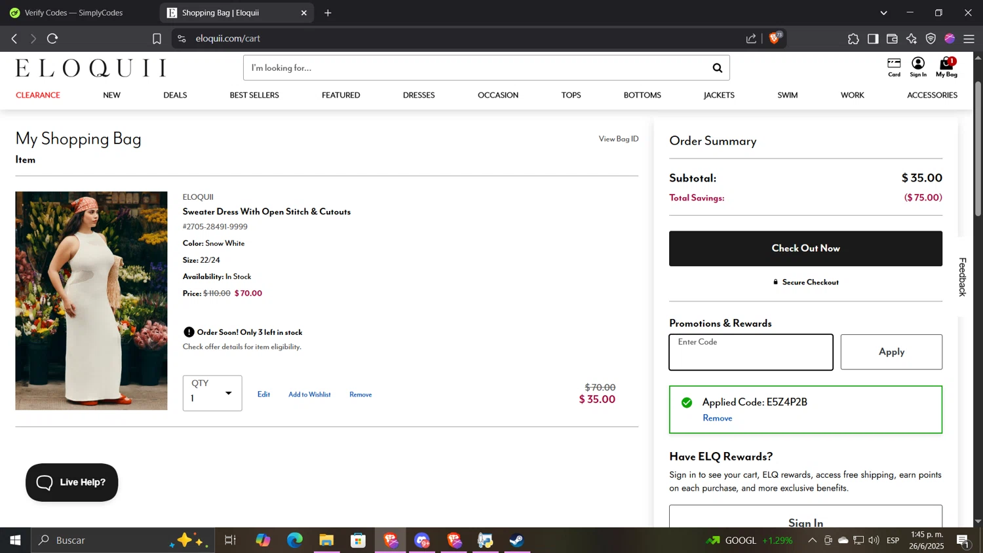Click the browser back arrow

tap(14, 39)
